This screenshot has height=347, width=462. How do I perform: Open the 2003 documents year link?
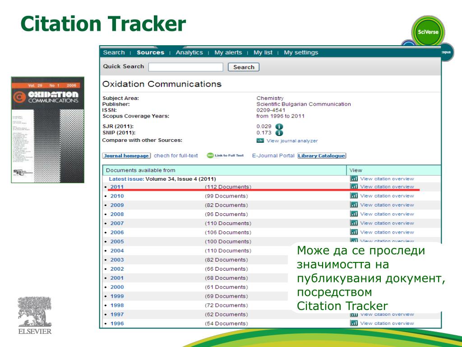coord(117,260)
